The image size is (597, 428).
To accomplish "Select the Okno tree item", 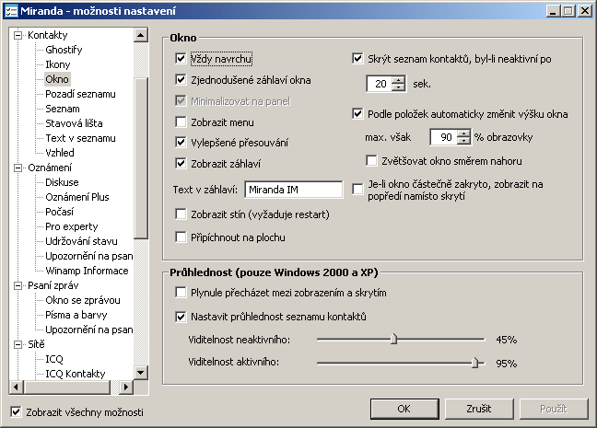I will coord(57,79).
